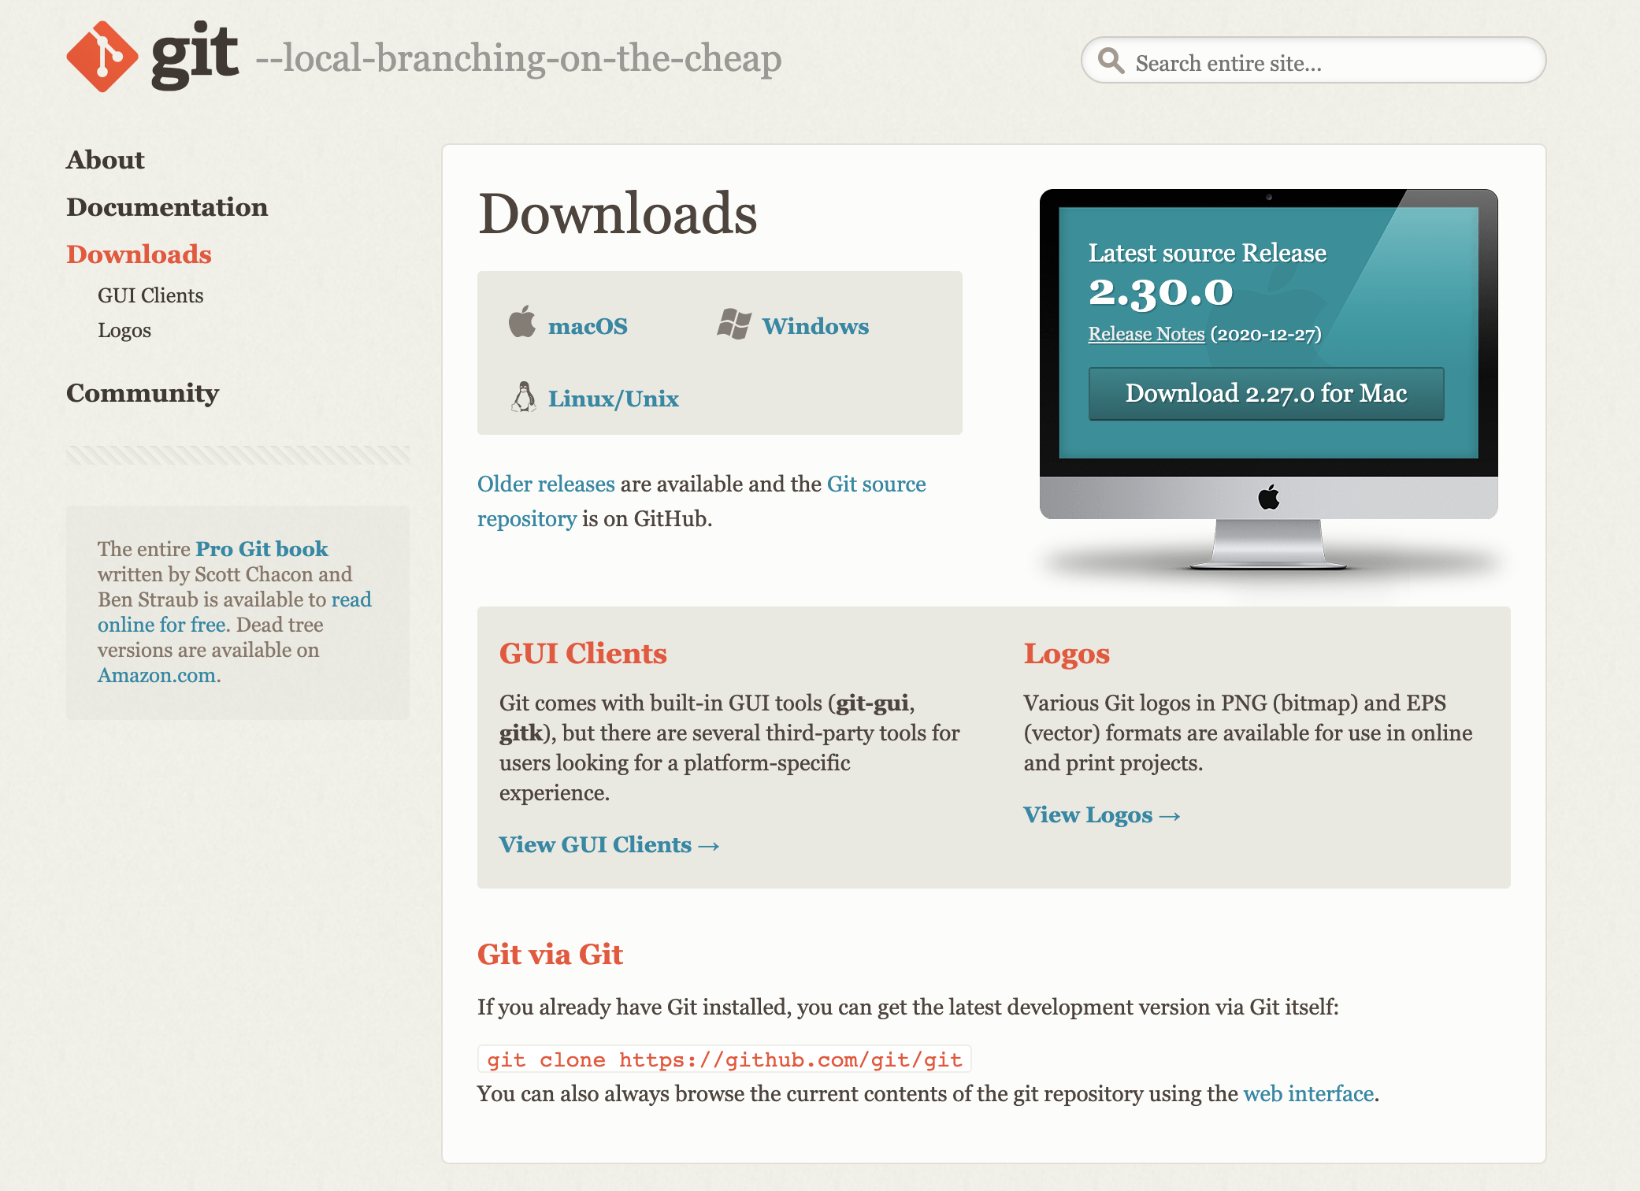Image resolution: width=1640 pixels, height=1191 pixels.
Task: Open the About section
Action: pos(106,160)
